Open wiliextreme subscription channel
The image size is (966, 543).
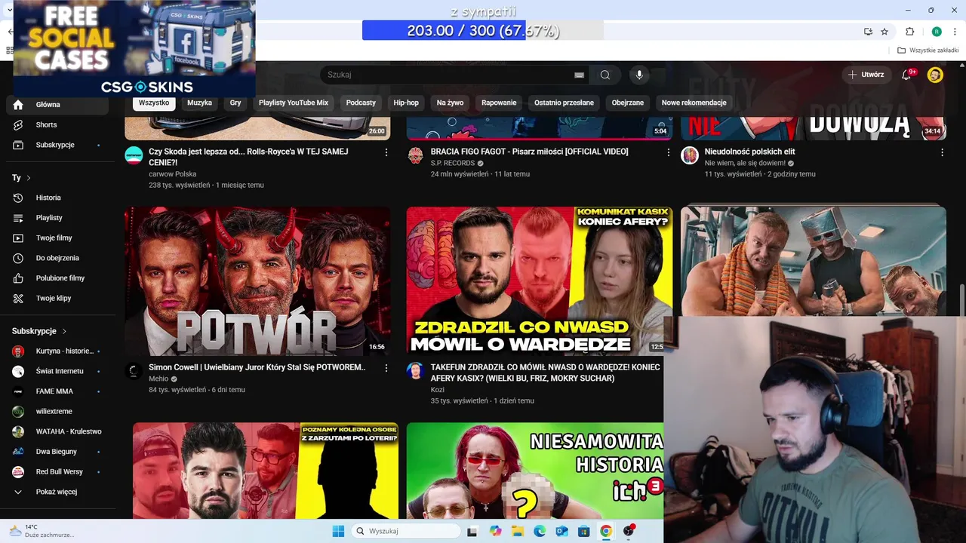click(x=57, y=412)
